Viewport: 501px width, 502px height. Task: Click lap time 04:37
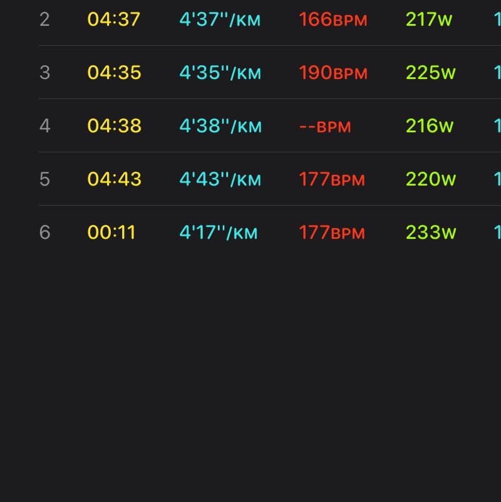[114, 19]
